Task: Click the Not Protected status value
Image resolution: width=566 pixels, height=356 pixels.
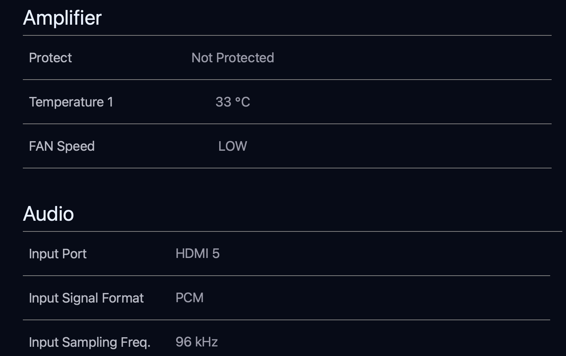Action: pyautogui.click(x=233, y=58)
